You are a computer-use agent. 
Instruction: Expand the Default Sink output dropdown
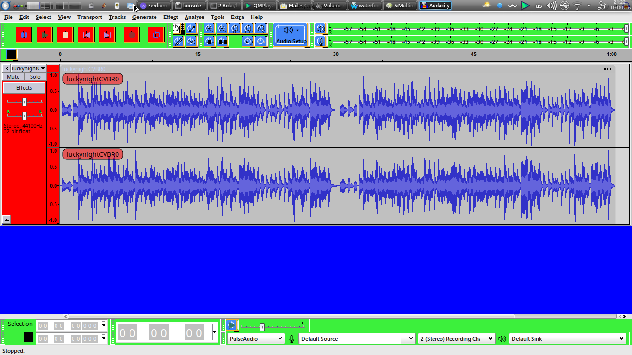point(567,339)
